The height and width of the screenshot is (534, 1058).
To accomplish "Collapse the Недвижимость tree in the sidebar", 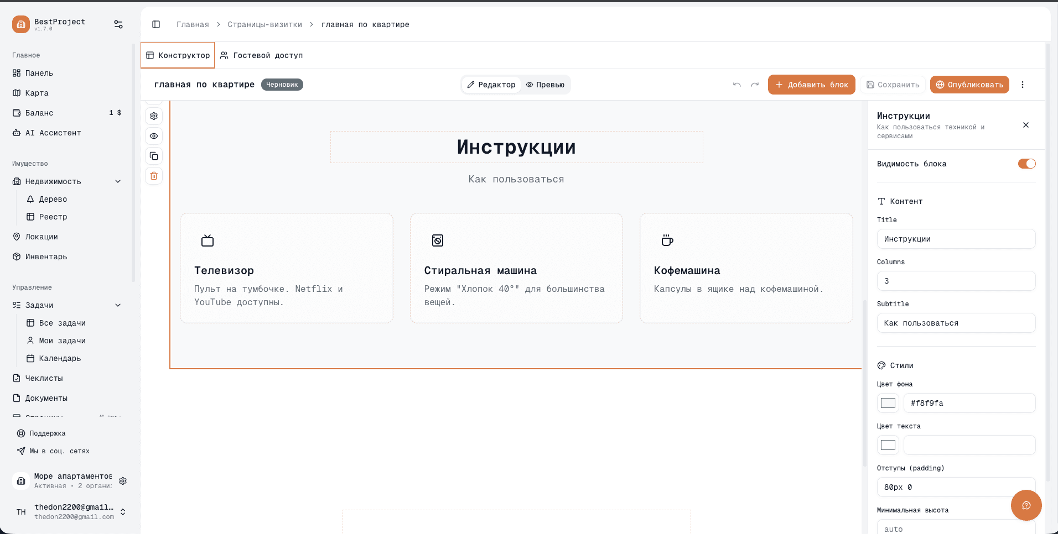I will [118, 181].
